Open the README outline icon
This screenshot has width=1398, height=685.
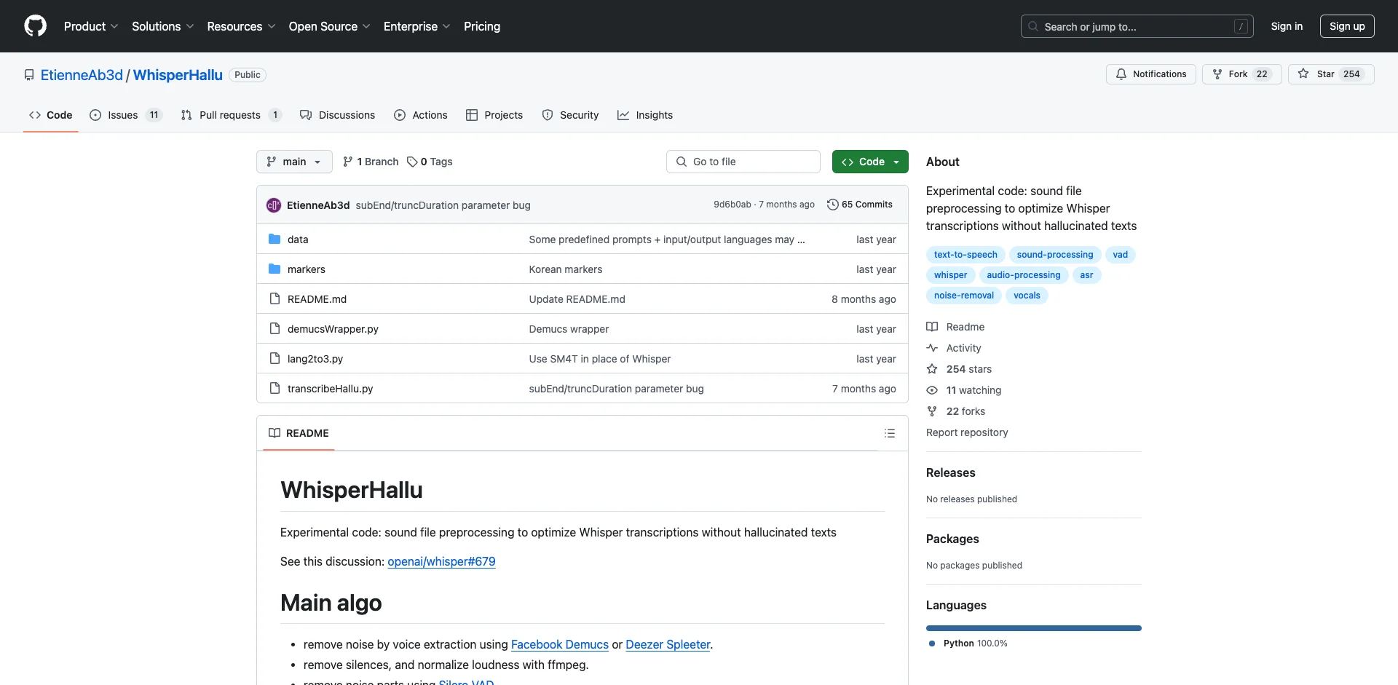click(x=890, y=433)
